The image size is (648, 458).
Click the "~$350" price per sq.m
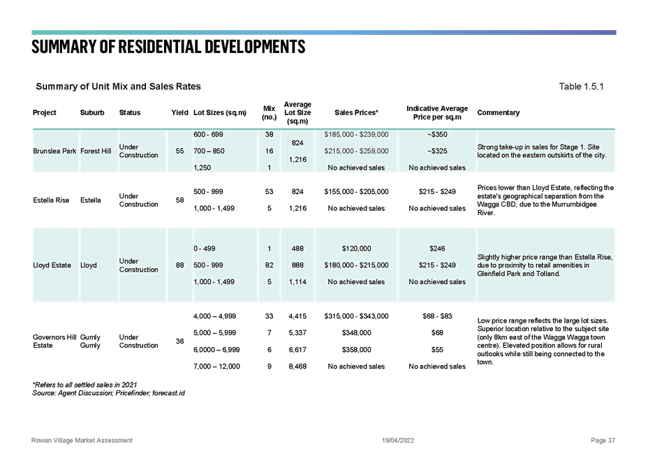click(437, 134)
